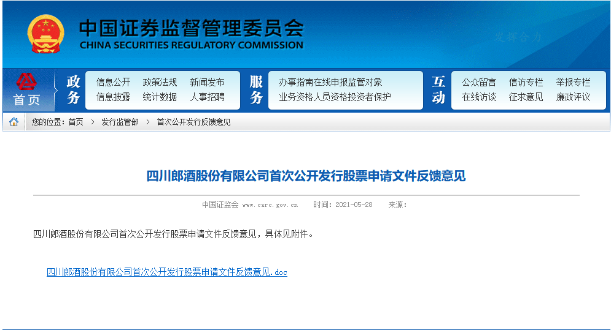Open the 信访专栏 link
611x330 pixels.
coord(526,83)
